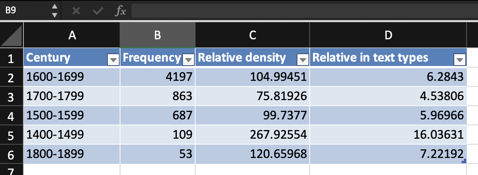This screenshot has height=175, width=478.
Task: Select column A header
Action: 72,35
